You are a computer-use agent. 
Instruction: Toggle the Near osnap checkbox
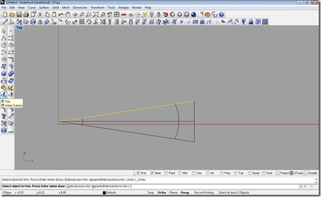click(x=152, y=173)
